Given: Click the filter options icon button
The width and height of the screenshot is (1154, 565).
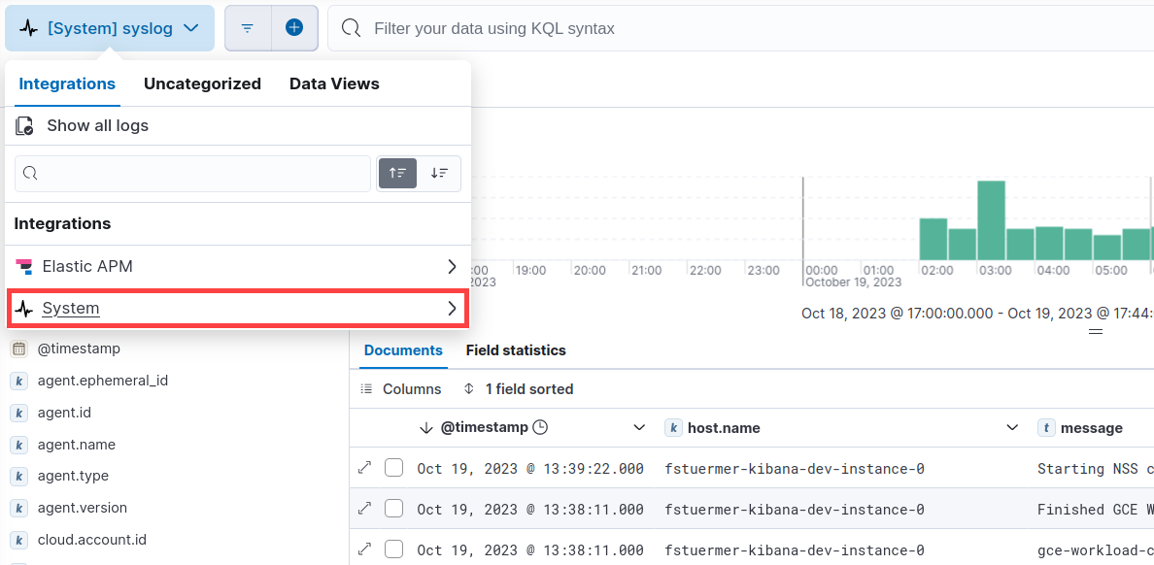Looking at the screenshot, I should coord(248,28).
